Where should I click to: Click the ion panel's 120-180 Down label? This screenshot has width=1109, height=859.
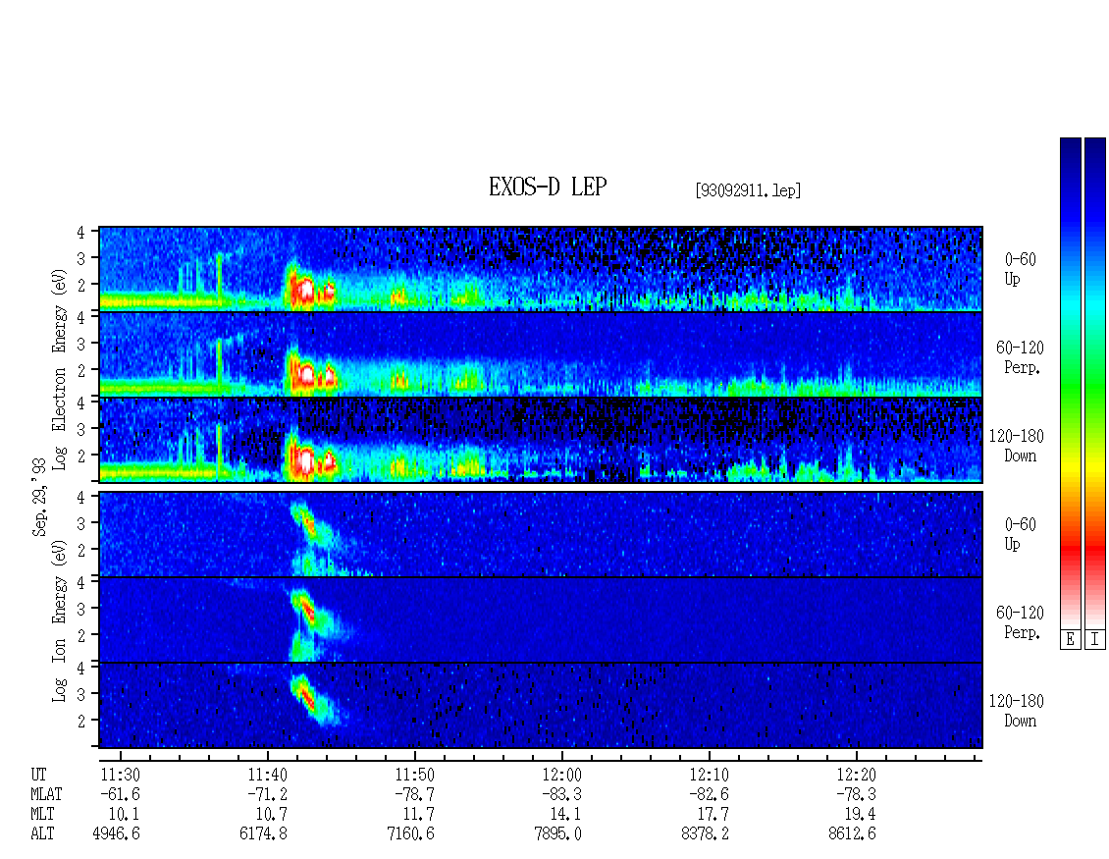1017,711
